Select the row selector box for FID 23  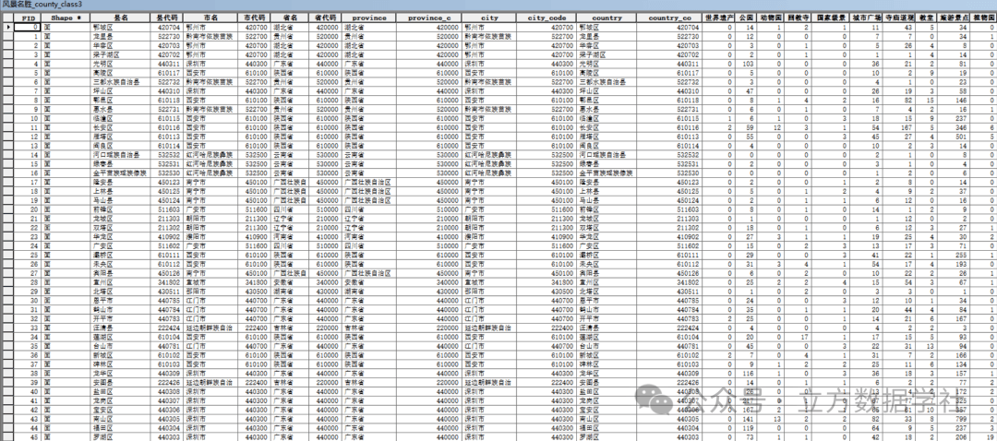pyautogui.click(x=7, y=236)
